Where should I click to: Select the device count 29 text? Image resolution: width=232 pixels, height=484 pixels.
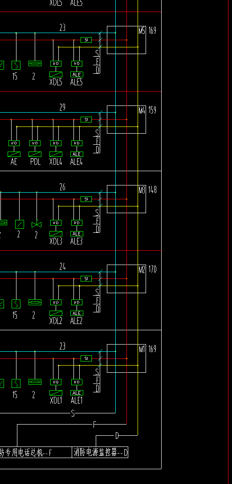(x=62, y=107)
